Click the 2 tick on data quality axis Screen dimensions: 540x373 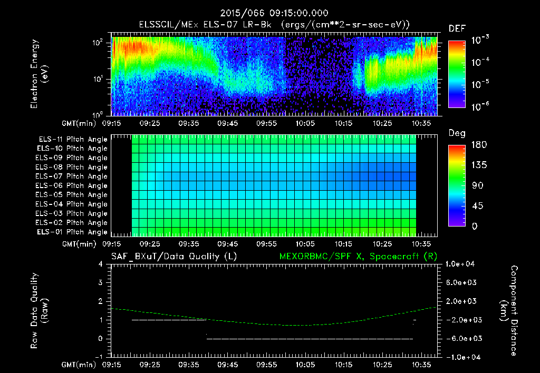[101, 301]
